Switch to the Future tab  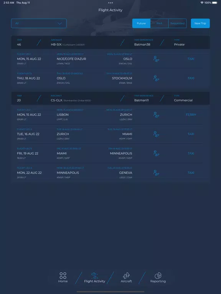(x=141, y=23)
